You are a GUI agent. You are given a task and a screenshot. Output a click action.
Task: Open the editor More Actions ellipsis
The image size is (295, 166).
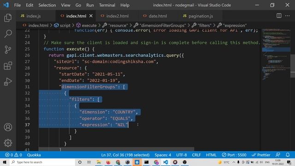(x=288, y=16)
